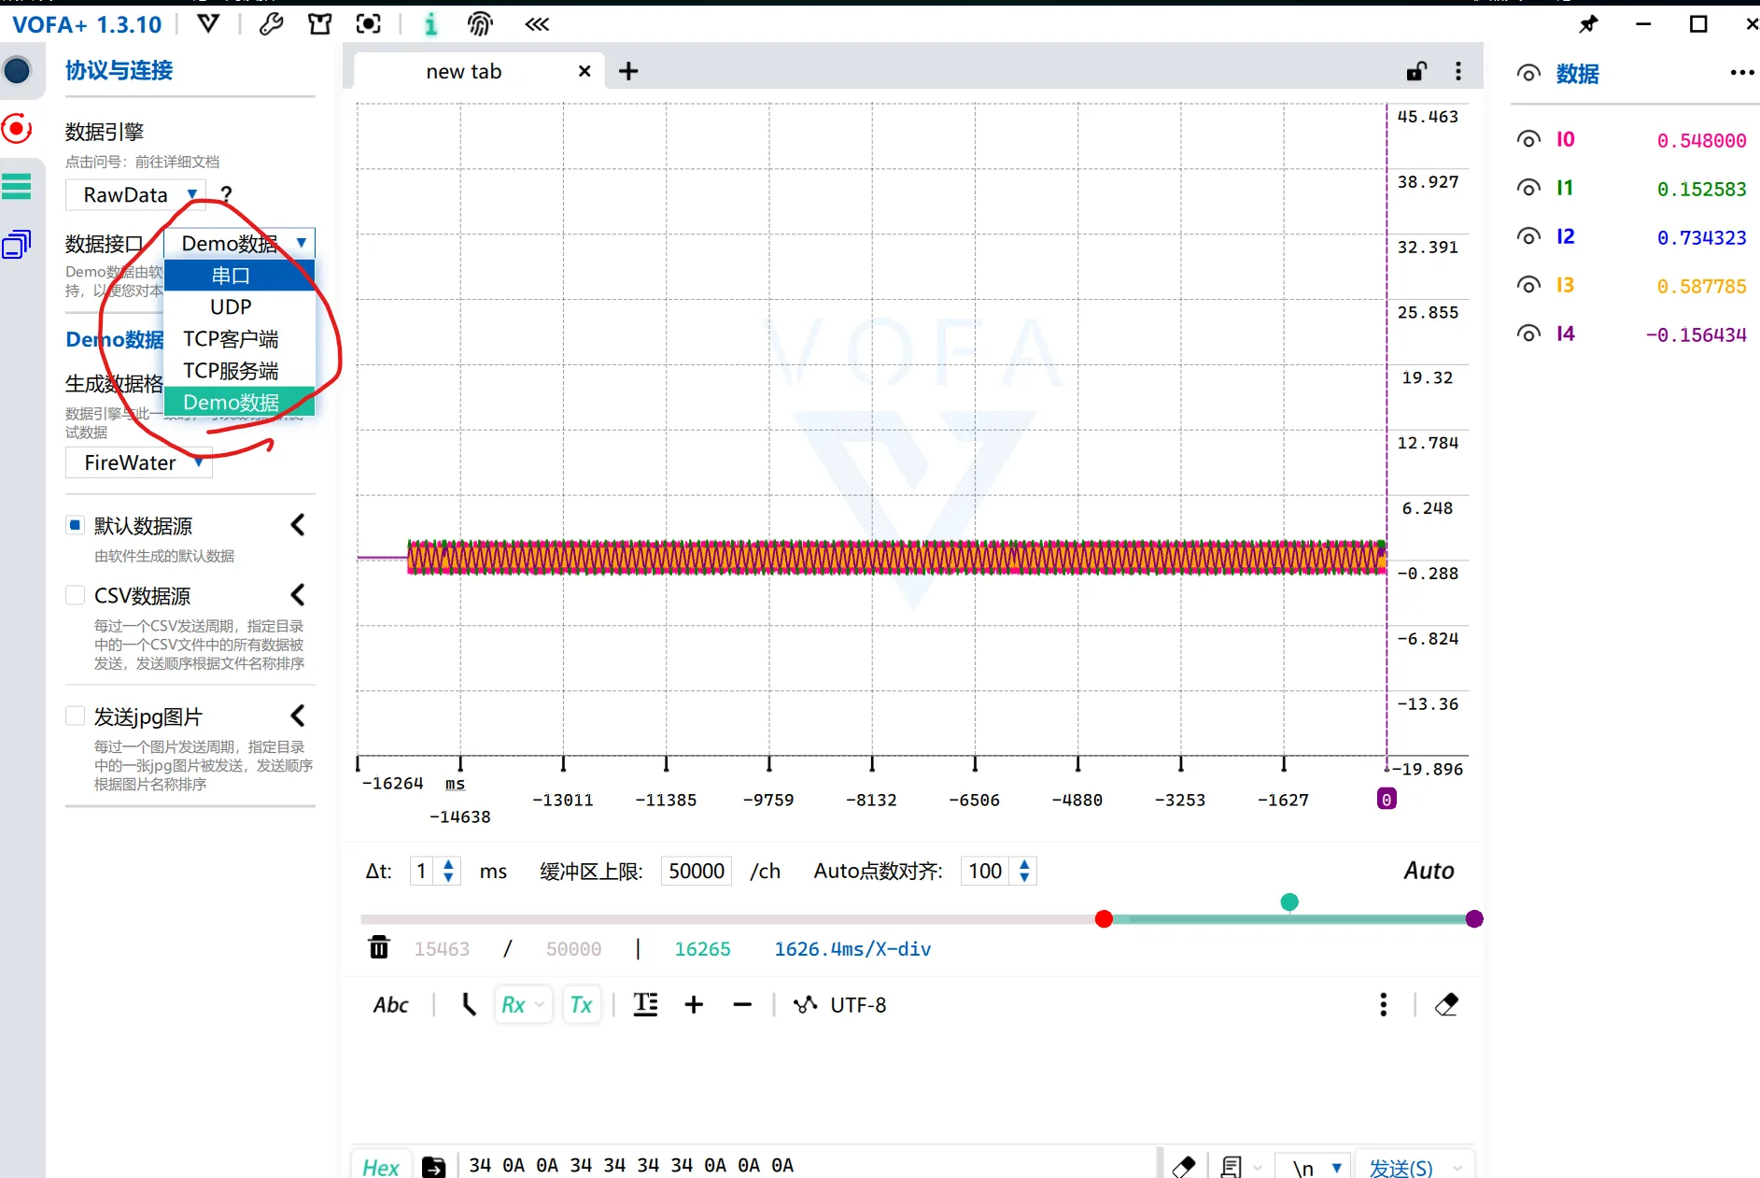This screenshot has width=1760, height=1178.
Task: Open the RawData engine dropdown
Action: [x=135, y=194]
